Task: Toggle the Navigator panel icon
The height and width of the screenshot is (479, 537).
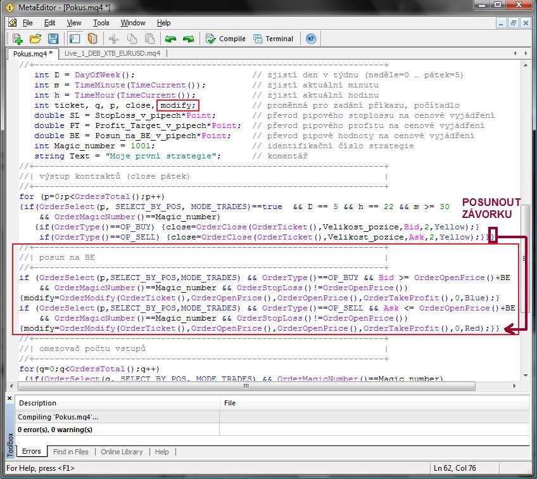Action: click(x=74, y=39)
